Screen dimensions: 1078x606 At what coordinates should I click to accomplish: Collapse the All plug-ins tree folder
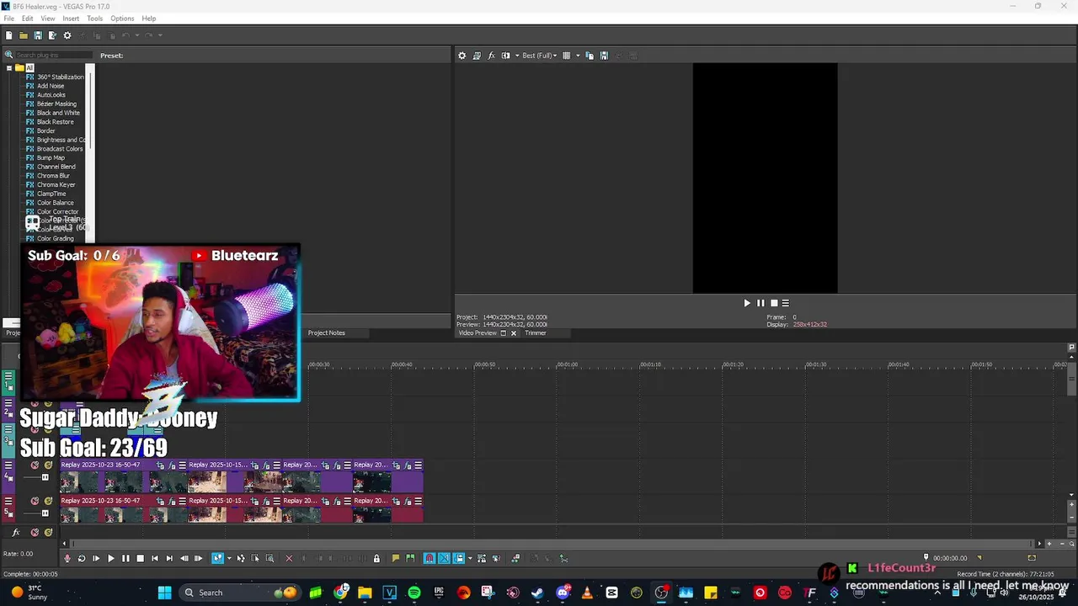click(x=9, y=68)
